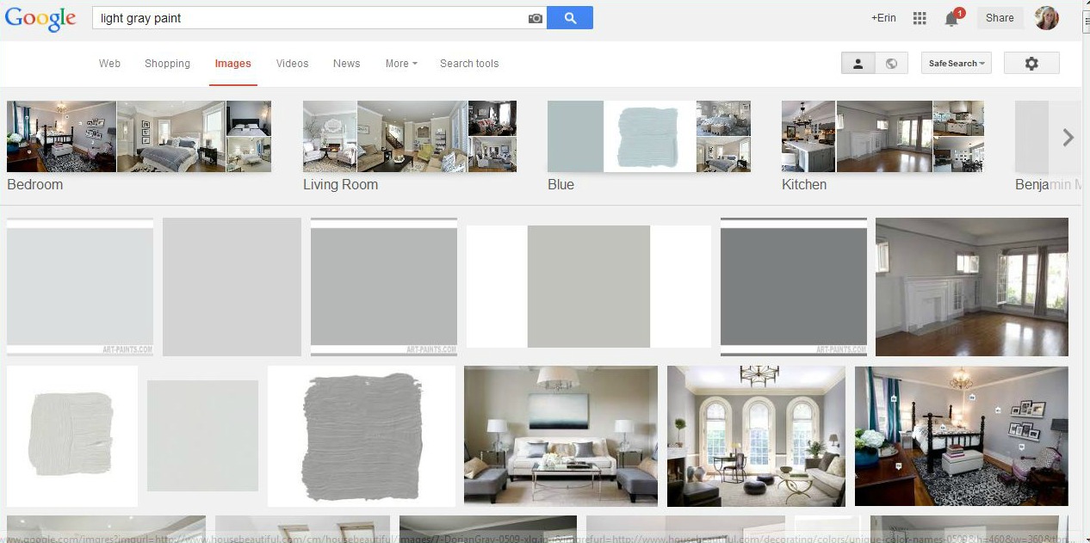The image size is (1090, 543).
Task: Toggle Search tools options
Action: pyautogui.click(x=469, y=63)
